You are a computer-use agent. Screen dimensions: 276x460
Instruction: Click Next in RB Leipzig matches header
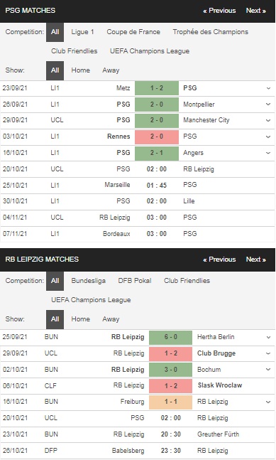pyautogui.click(x=256, y=260)
